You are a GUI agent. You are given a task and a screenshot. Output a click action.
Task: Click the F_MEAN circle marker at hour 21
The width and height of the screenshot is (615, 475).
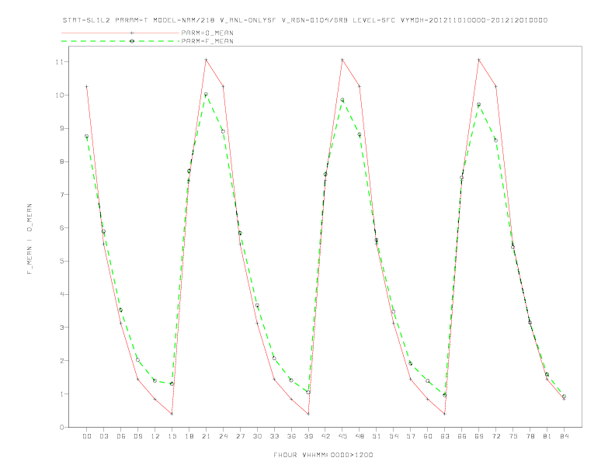click(206, 95)
